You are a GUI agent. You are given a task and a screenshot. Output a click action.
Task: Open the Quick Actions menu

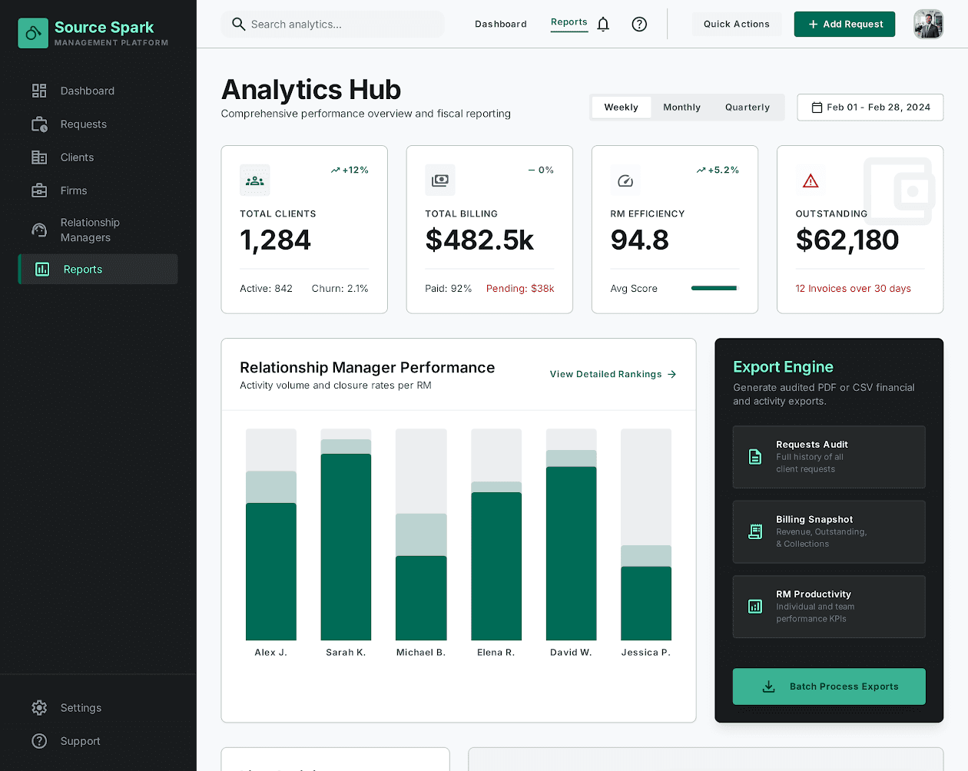point(736,24)
